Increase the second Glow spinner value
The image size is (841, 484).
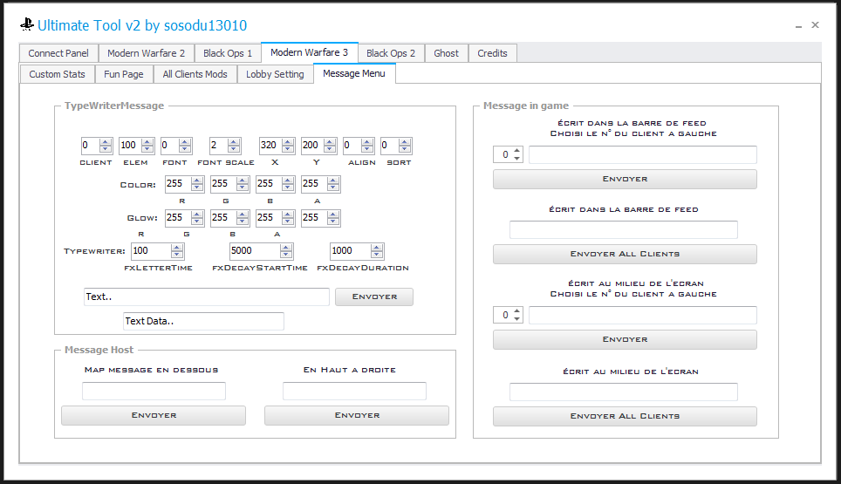(x=243, y=215)
